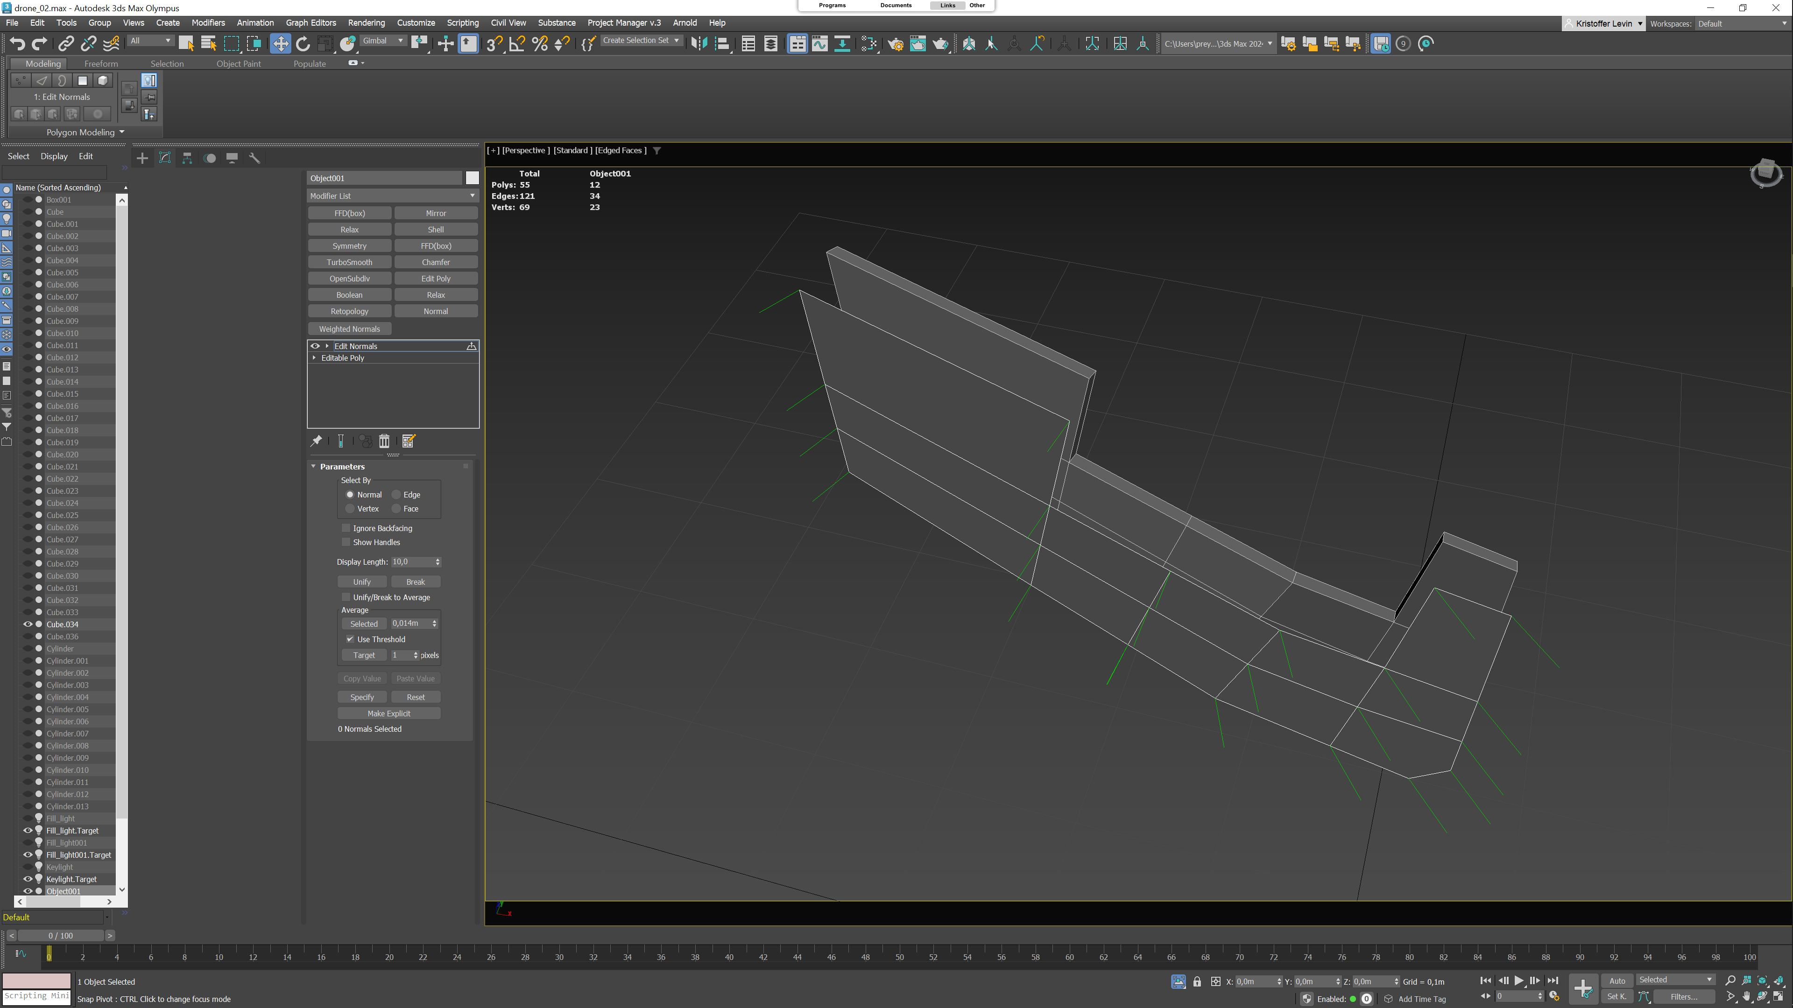Select the Rotate tool icon
Screen dimensions: 1793x1008
click(303, 44)
